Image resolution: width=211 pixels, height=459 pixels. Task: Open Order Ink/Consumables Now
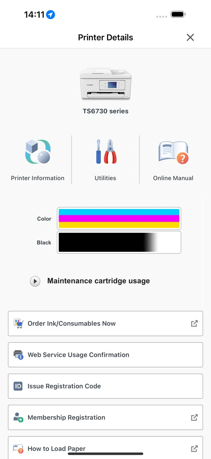pyautogui.click(x=105, y=323)
